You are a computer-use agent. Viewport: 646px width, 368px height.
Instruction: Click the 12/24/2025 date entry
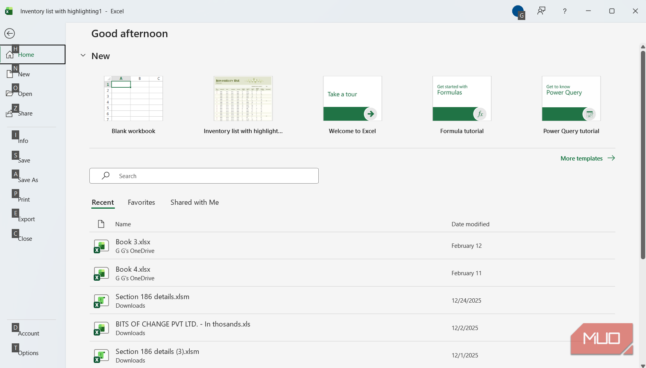pyautogui.click(x=466, y=301)
